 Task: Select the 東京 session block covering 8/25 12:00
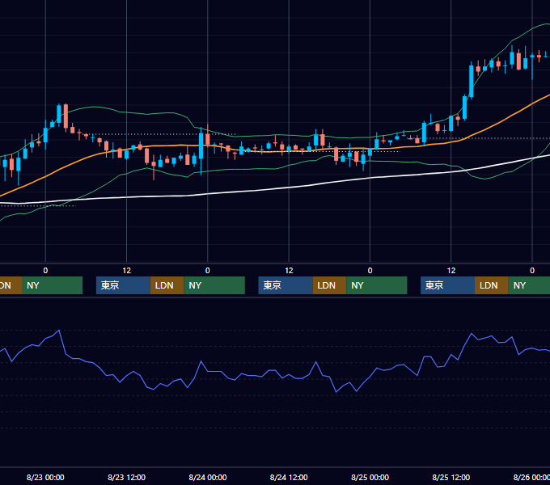pyautogui.click(x=447, y=285)
